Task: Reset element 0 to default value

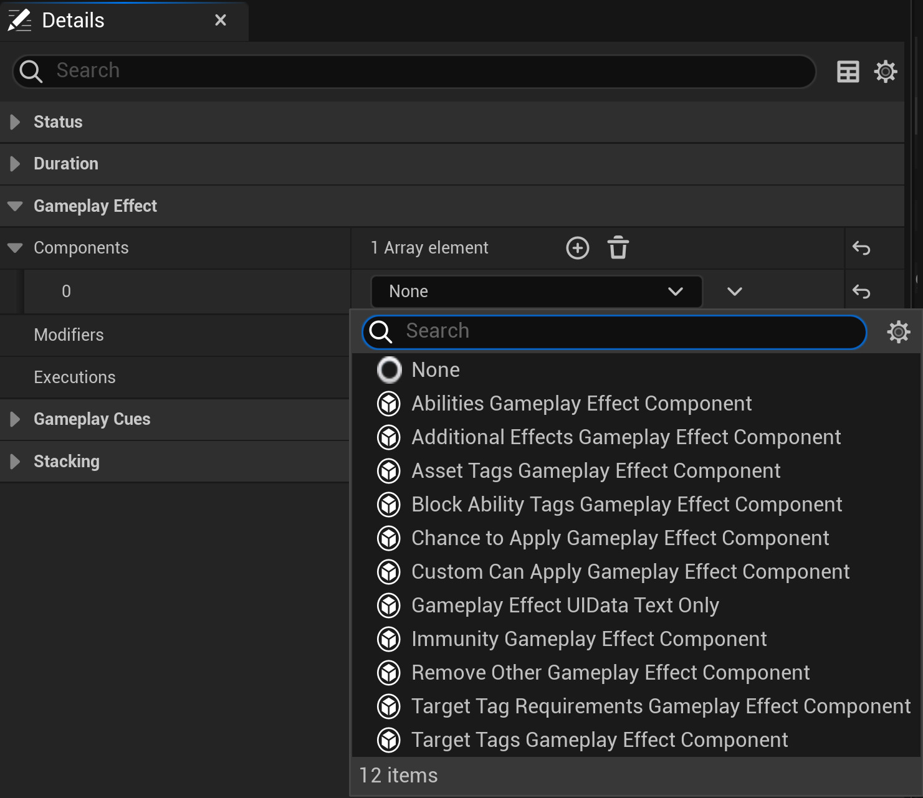Action: 861,292
